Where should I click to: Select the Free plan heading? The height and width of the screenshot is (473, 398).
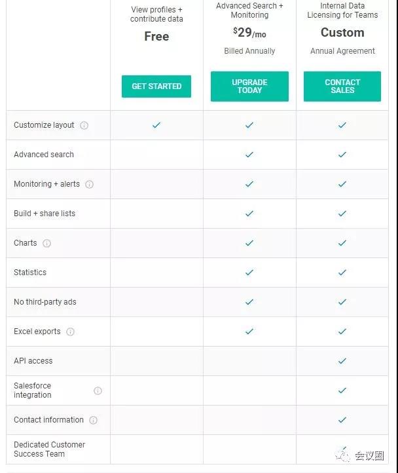(x=156, y=36)
